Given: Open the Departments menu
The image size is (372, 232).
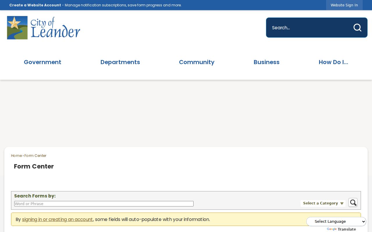Looking at the screenshot, I should [120, 62].
